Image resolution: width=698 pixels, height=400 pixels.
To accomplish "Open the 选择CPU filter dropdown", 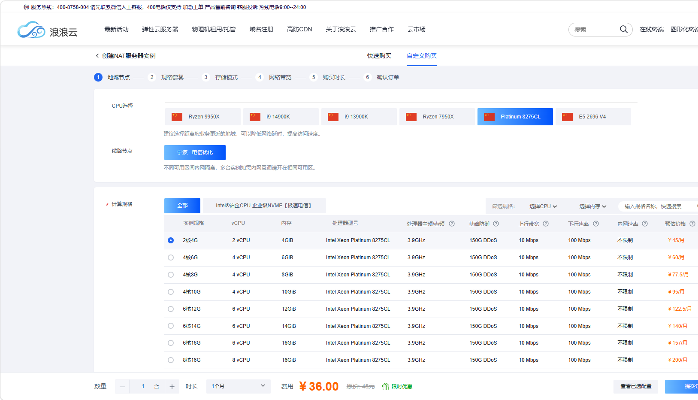I will coord(543,206).
